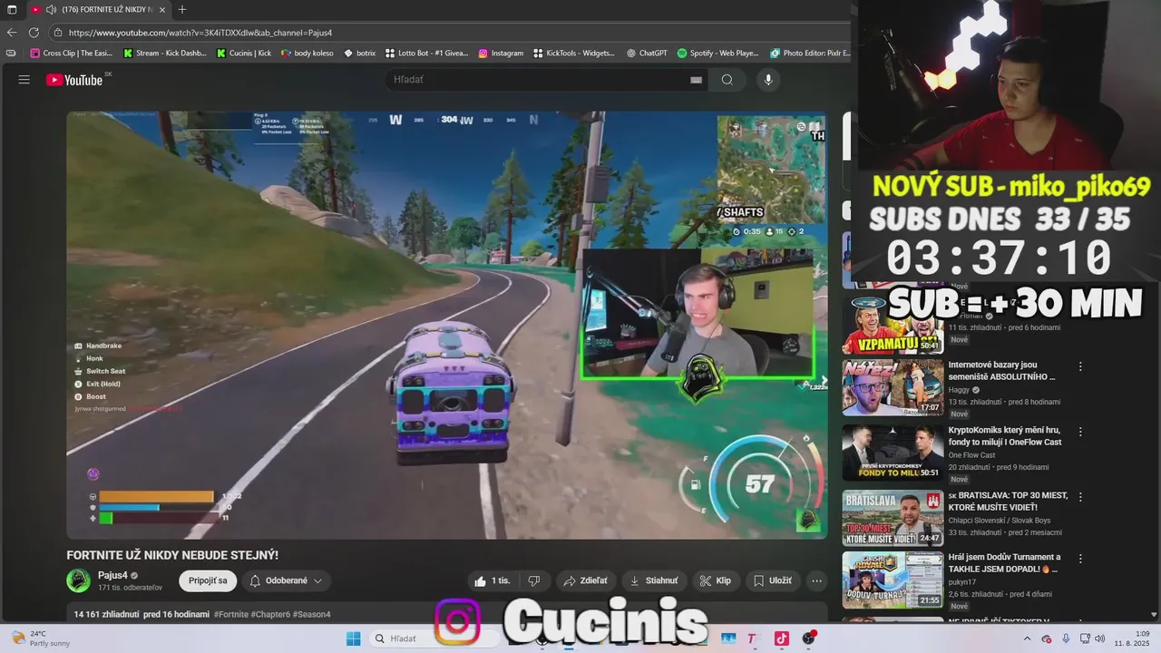Save the video with Uložiť
Screen dimensions: 1161x653
click(x=772, y=580)
